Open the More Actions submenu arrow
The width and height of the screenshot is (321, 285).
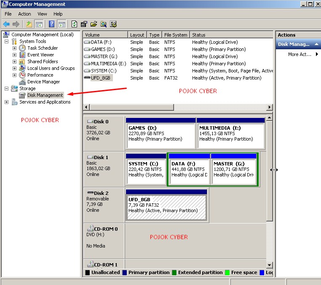(x=317, y=54)
